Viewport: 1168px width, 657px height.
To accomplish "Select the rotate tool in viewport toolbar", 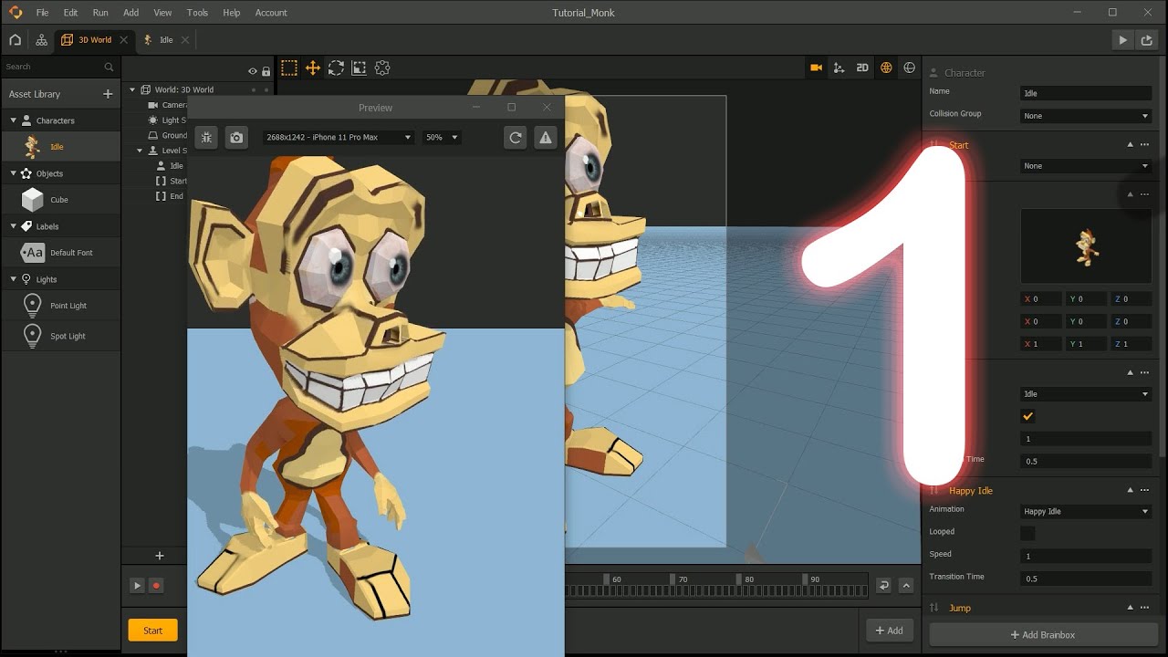I will pos(336,68).
